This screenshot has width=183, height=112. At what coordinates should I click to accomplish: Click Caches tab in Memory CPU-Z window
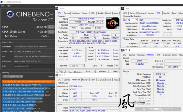[x=132, y=55]
